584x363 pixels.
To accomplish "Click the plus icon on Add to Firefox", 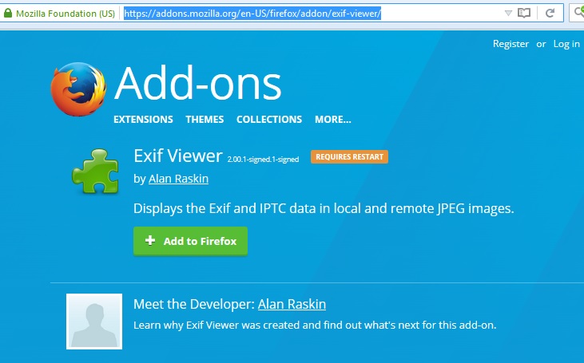I will 150,241.
